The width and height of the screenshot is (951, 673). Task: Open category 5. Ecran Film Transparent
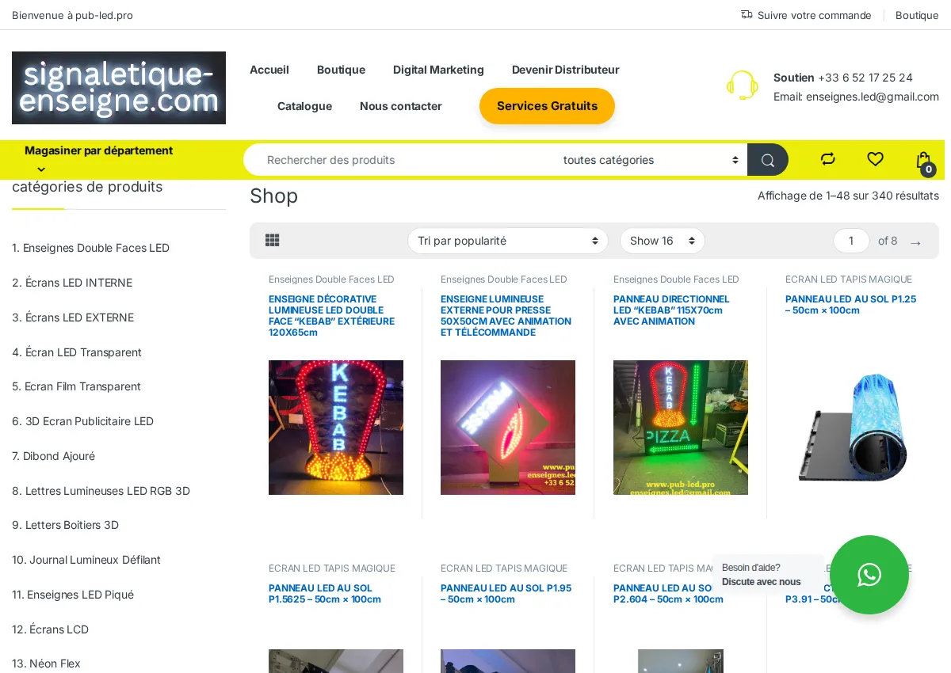point(76,386)
